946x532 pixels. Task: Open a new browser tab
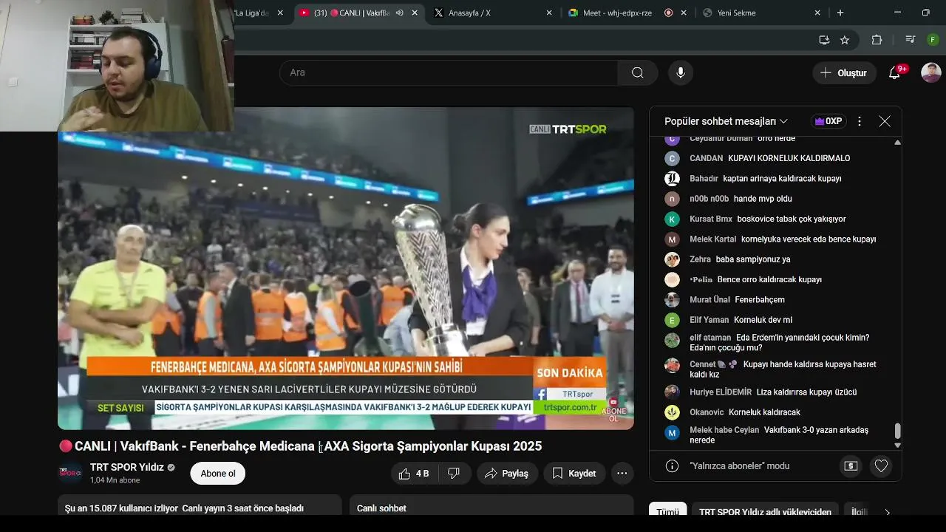pyautogui.click(x=840, y=13)
